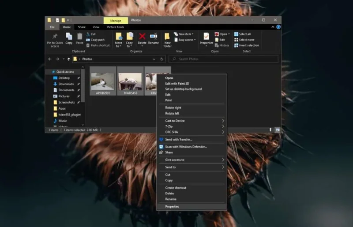The height and width of the screenshot is (227, 353).
Task: Click the Back navigation arrow
Action: pyautogui.click(x=50, y=59)
